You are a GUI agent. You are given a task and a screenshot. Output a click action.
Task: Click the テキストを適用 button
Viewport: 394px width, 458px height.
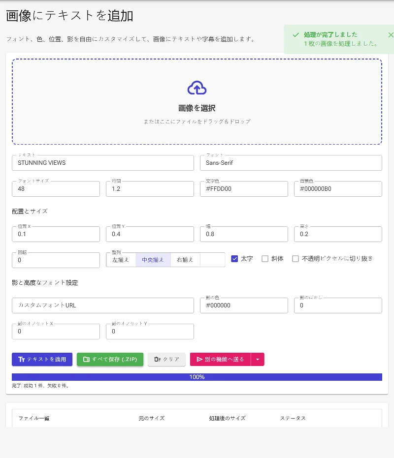pyautogui.click(x=42, y=359)
